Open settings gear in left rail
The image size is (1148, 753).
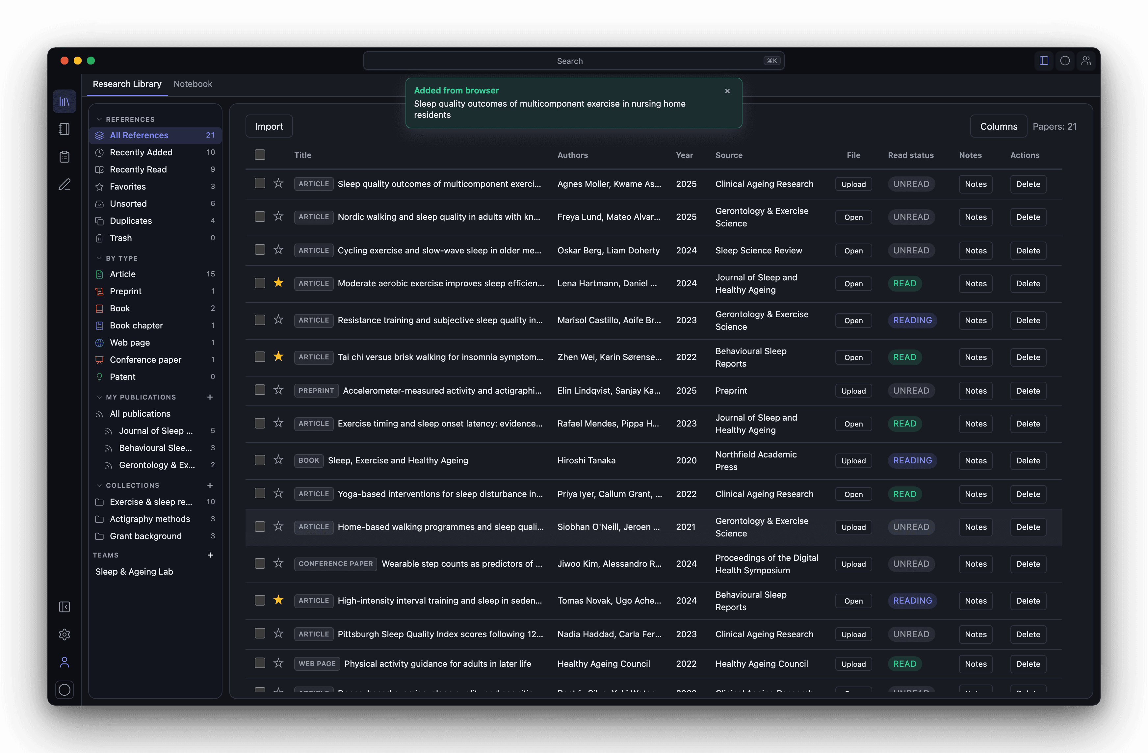tap(65, 634)
